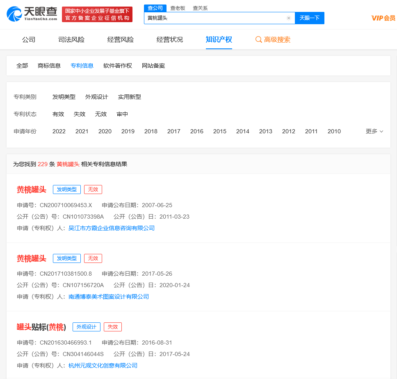Click publication number CN304146044S
Viewport: 397px width, 379px height.
coord(83,354)
